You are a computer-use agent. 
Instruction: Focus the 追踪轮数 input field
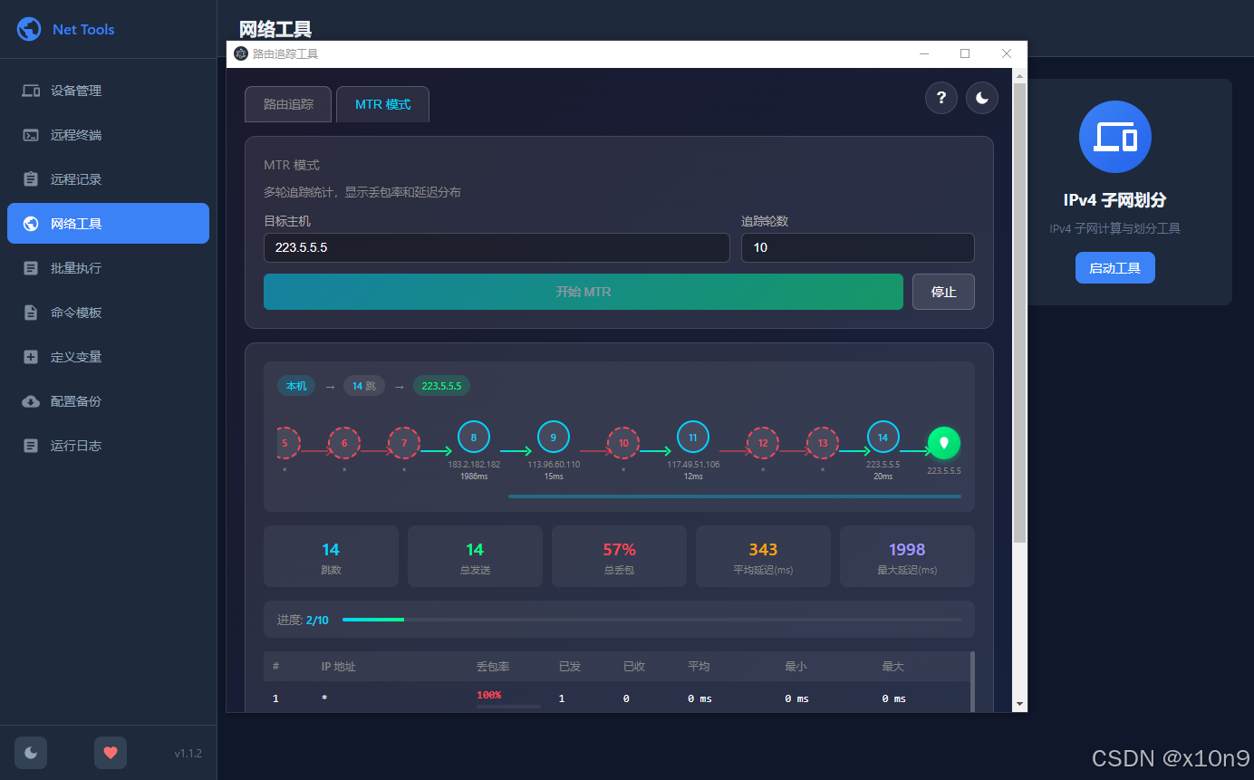point(858,247)
